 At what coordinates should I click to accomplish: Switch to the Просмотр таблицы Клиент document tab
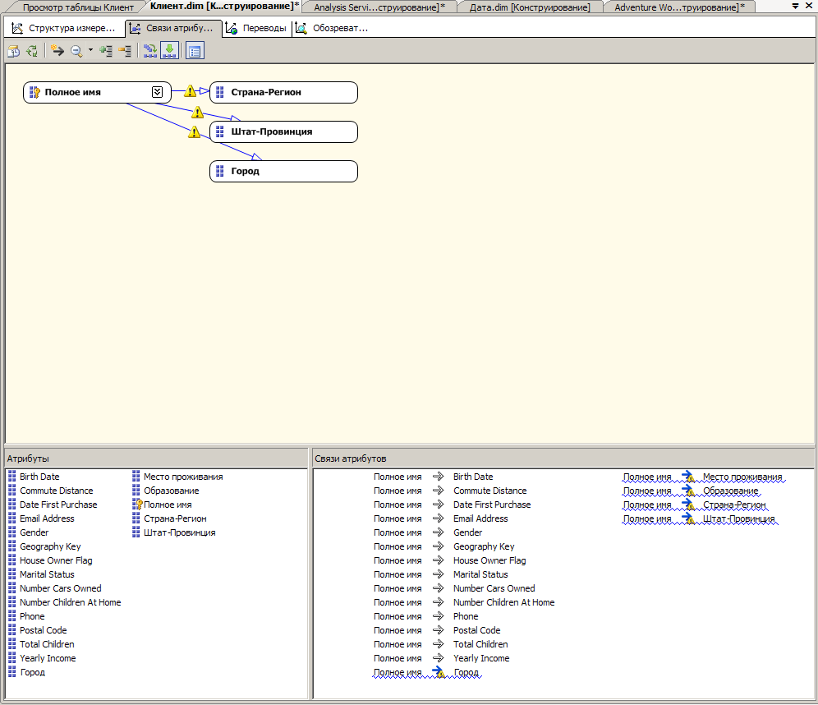tap(78, 7)
